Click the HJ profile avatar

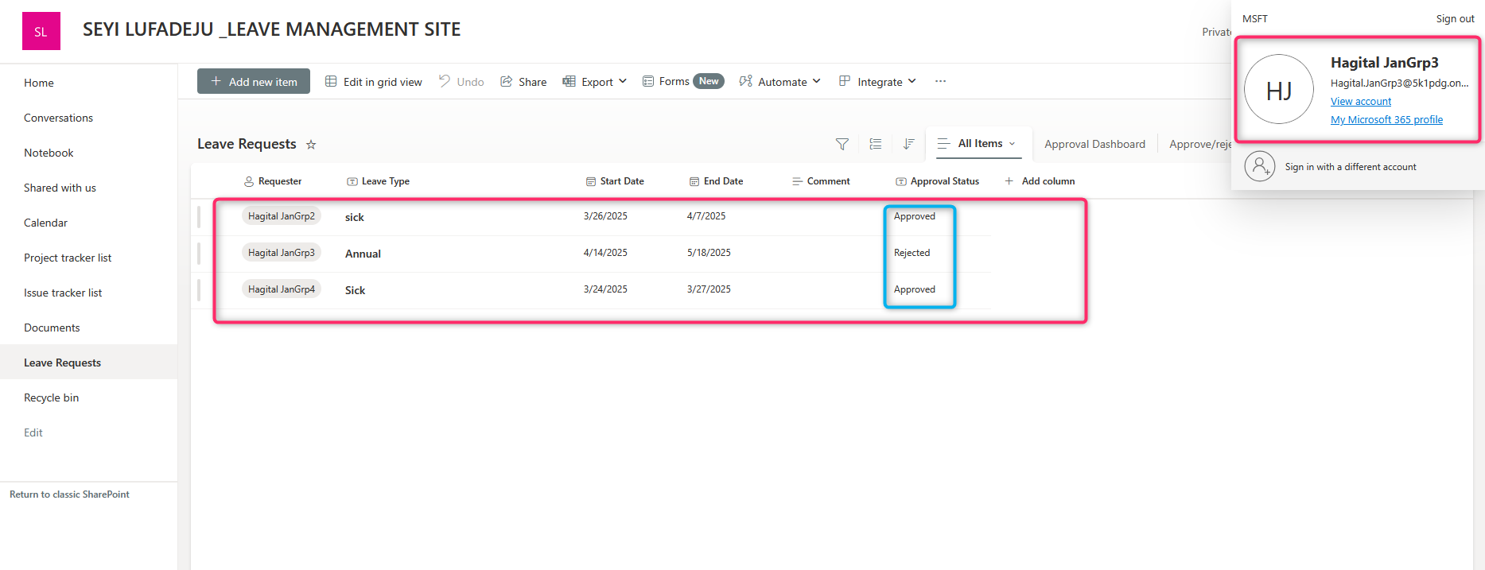[1278, 90]
